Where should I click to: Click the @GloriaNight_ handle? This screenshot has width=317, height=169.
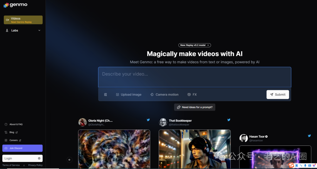click(96, 125)
